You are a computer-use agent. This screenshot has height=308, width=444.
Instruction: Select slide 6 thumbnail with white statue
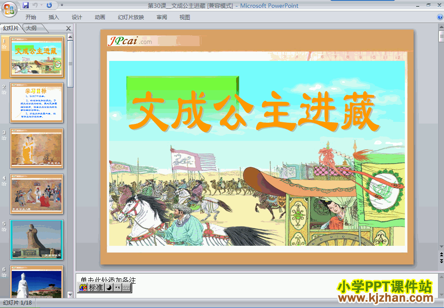[x=37, y=282]
